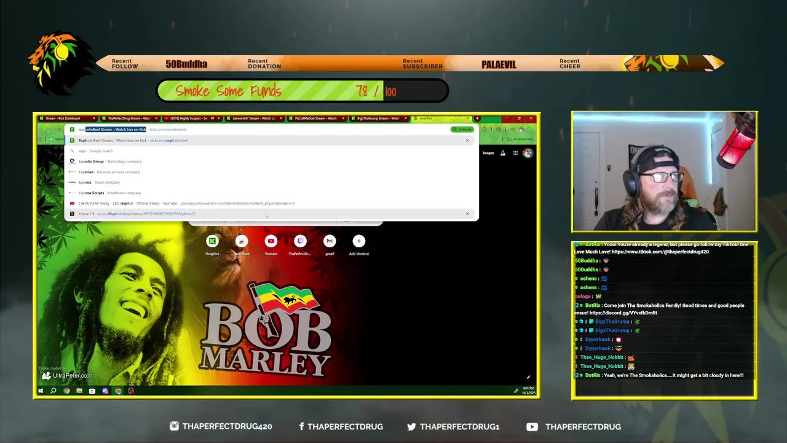787x443 pixels.
Task: Click the taskbar search magnifier
Action: pos(53,391)
